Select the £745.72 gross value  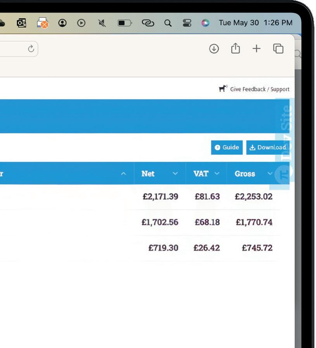click(257, 248)
